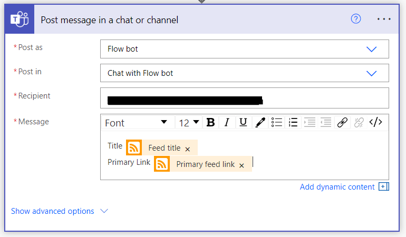Click the Teams icon in the header
This screenshot has width=406, height=237.
pos(20,20)
